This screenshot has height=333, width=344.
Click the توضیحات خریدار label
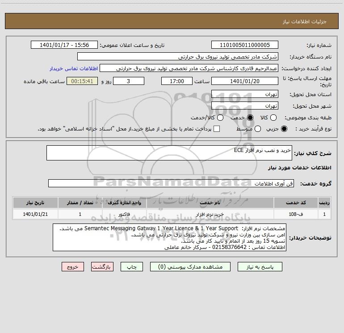click(x=310, y=238)
